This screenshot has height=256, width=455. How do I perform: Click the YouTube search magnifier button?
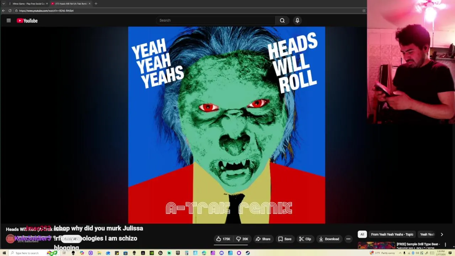[282, 20]
